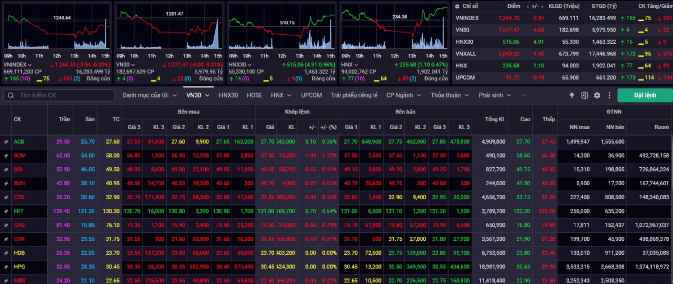The image size is (673, 284).
Task: Click ACB matched price 27.70
Action: [x=266, y=141]
